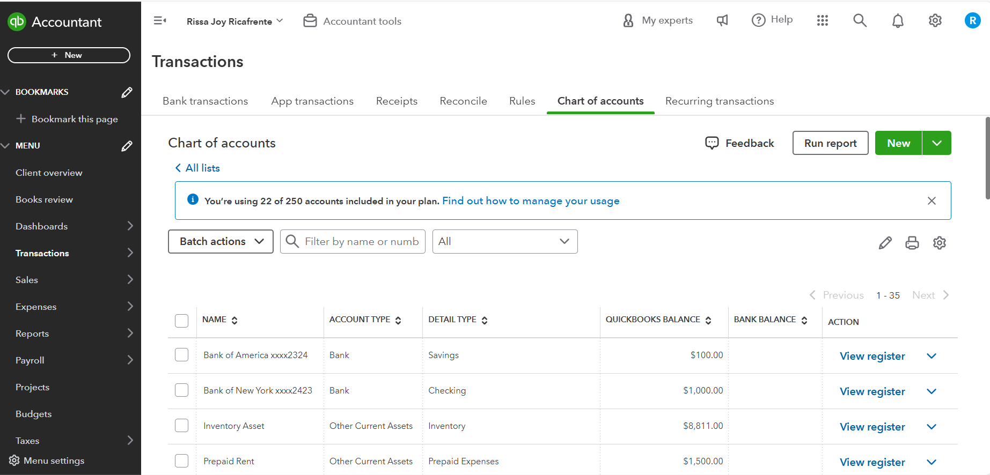Open Help question mark icon
This screenshot has height=475, width=990.
point(758,20)
